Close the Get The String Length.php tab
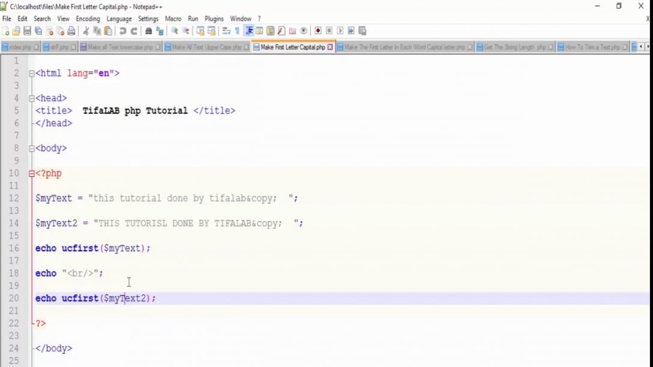The image size is (653, 367). click(551, 47)
